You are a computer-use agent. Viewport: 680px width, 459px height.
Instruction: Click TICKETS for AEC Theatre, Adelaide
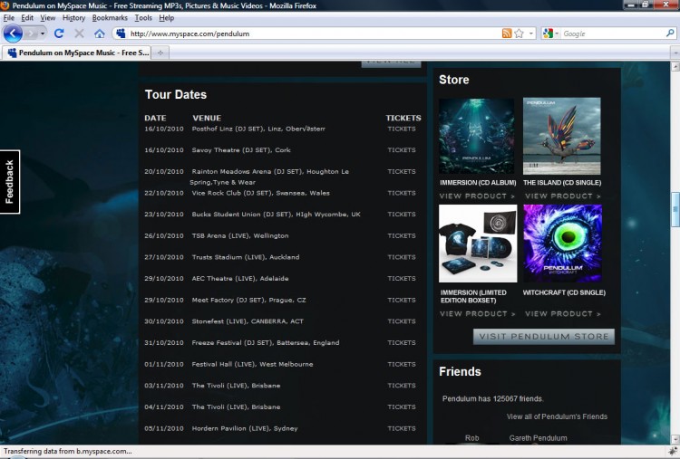coord(402,278)
